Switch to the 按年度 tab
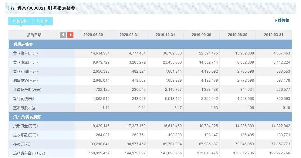Viewport: 301px width, 158px height. tap(42, 21)
